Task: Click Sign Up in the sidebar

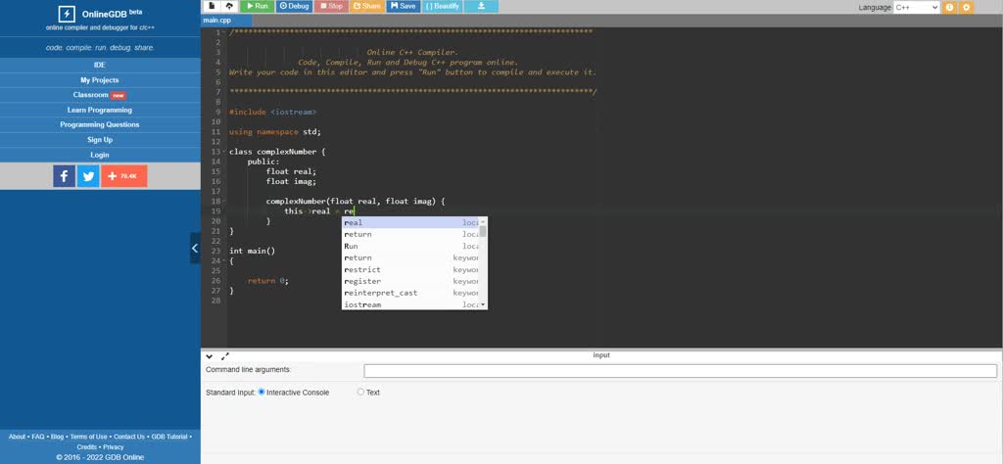Action: pos(100,139)
